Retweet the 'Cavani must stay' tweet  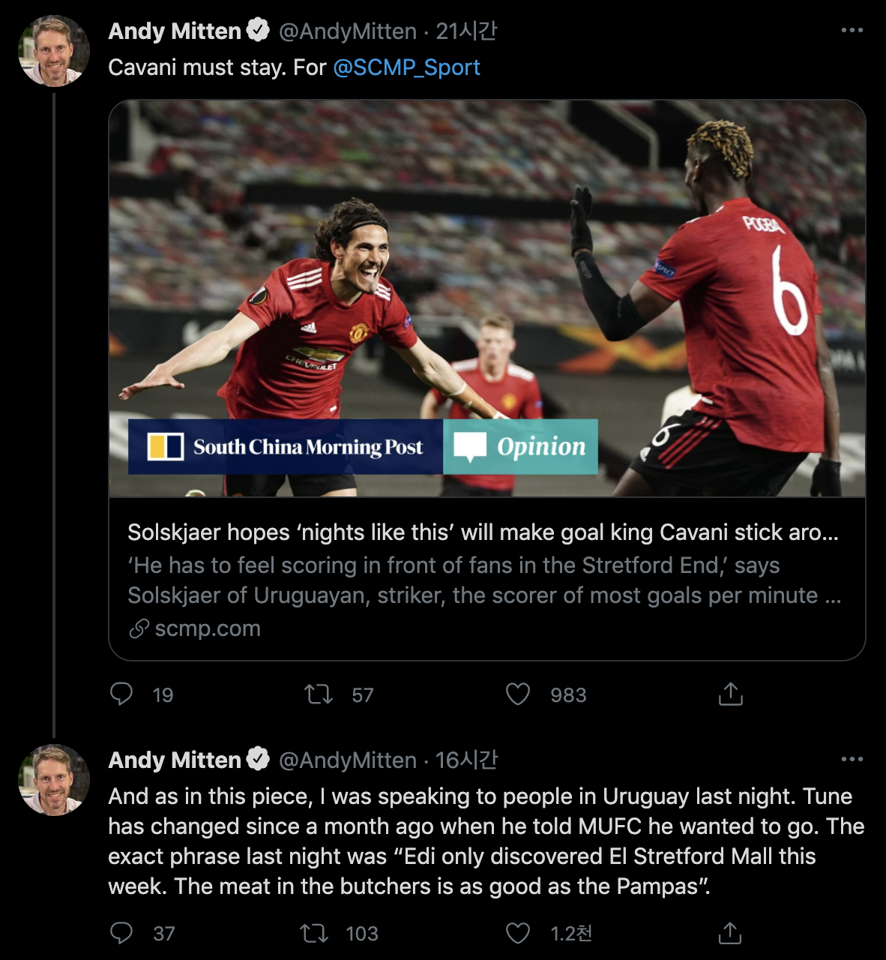point(319,694)
